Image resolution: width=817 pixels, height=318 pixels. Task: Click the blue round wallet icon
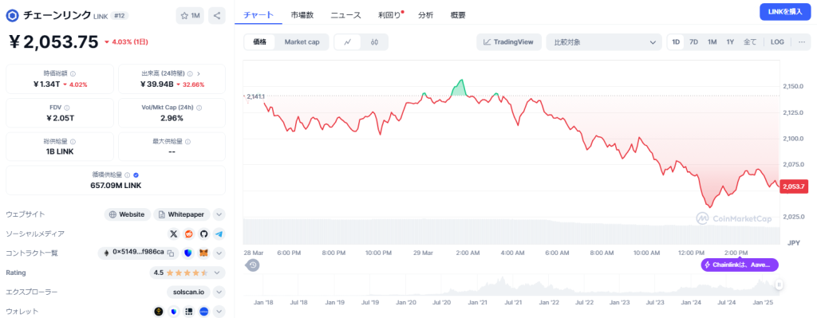[x=204, y=312]
